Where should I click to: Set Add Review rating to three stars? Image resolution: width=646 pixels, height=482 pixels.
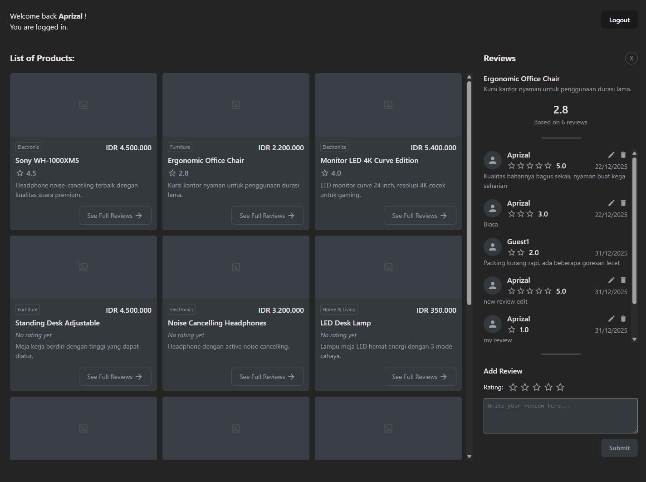click(x=537, y=387)
